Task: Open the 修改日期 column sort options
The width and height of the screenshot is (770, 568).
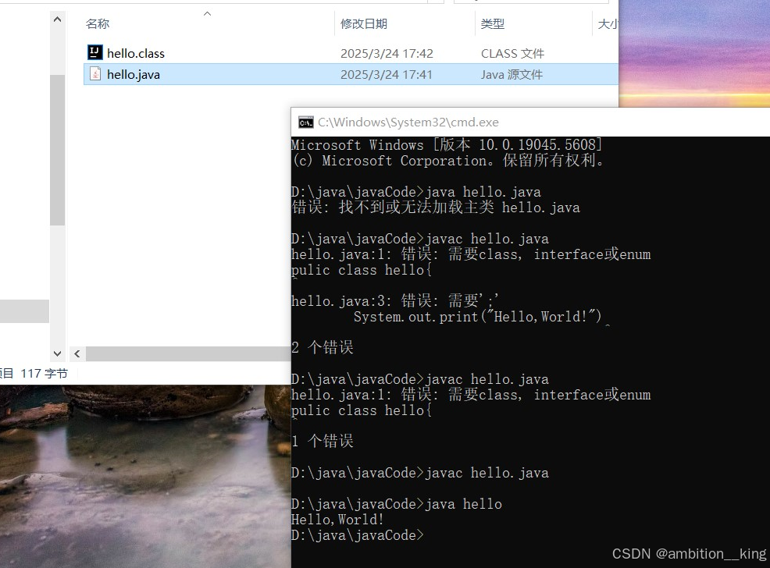Action: point(364,23)
